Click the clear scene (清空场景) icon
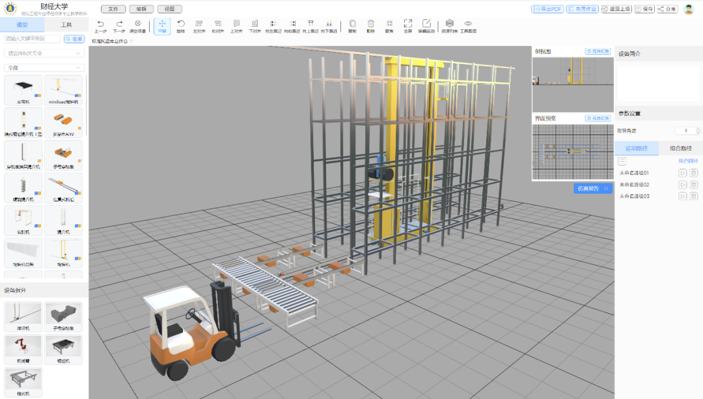Viewport: 703px width, 399px height. (x=137, y=23)
